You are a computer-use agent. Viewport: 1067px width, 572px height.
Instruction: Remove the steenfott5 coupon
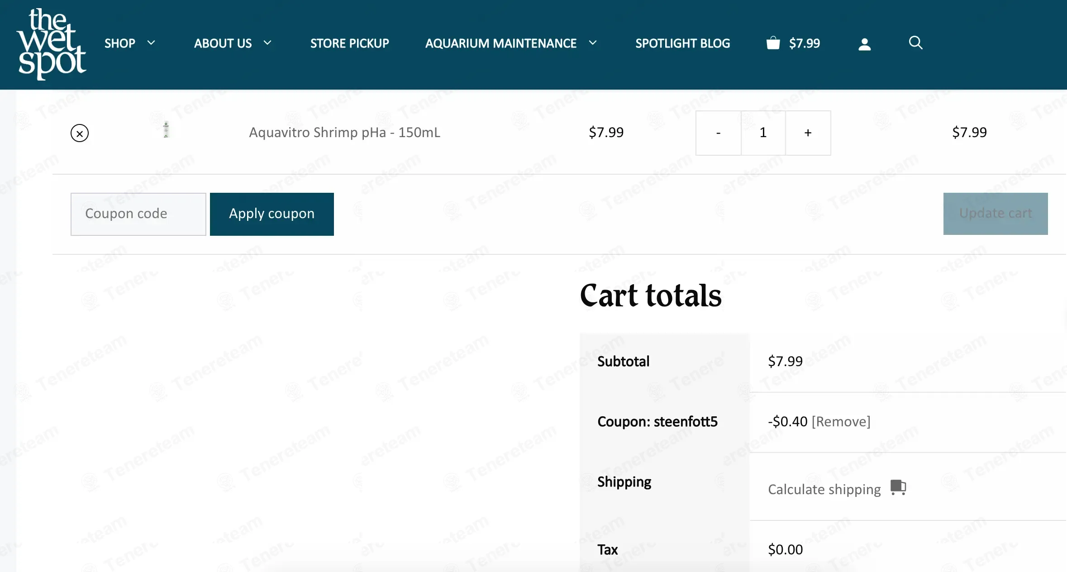pos(841,422)
